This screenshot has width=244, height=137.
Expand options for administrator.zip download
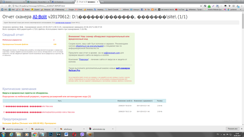coord(113,129)
